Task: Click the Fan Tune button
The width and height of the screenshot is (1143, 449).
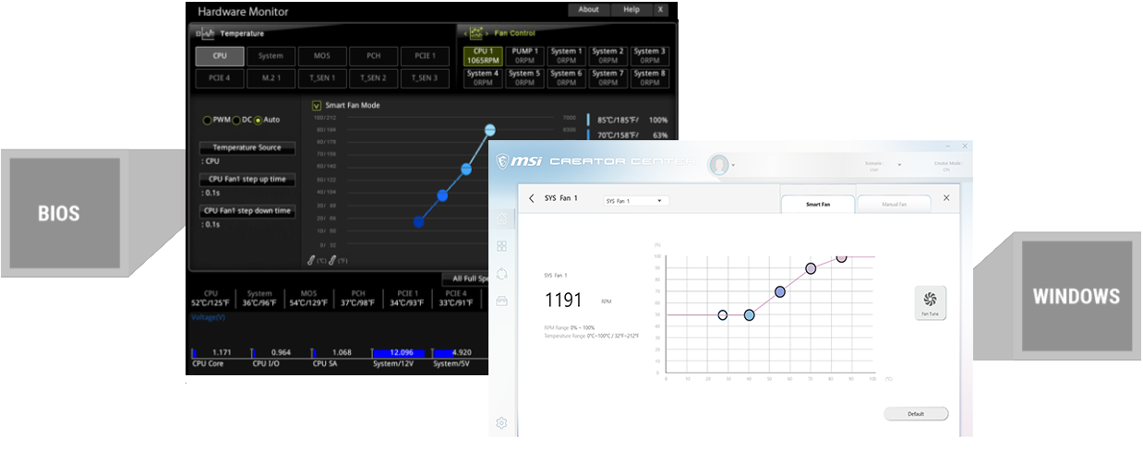Action: pos(930,302)
